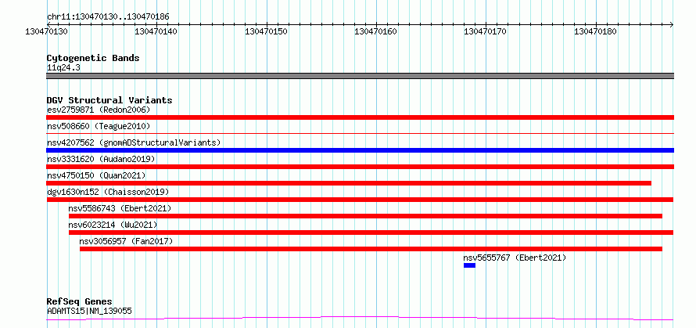This screenshot has width=696, height=328.
Task: Click the arrow at the ruler's right end
Action: (672, 24)
